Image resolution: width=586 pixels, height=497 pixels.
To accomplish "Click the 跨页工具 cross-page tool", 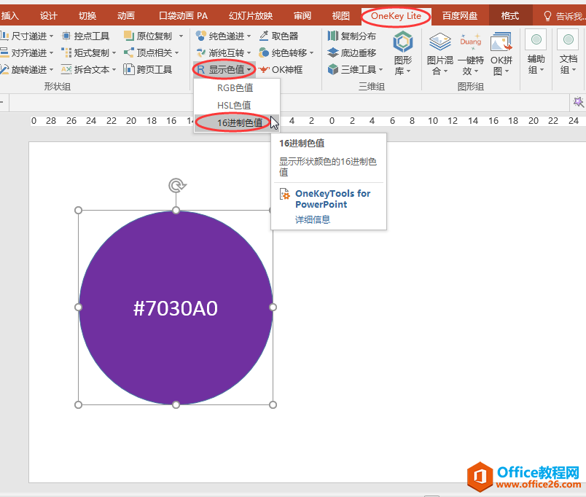I will pos(148,70).
